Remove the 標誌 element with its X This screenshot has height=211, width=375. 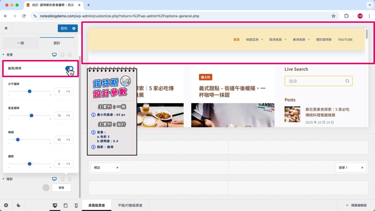click(x=117, y=168)
